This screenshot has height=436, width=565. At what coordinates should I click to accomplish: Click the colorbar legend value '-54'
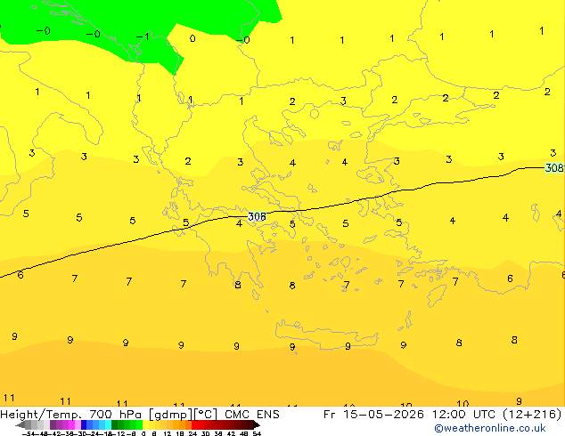click(29, 433)
